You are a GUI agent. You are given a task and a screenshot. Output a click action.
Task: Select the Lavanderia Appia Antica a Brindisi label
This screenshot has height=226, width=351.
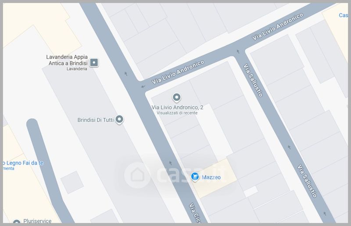[x=67, y=60]
